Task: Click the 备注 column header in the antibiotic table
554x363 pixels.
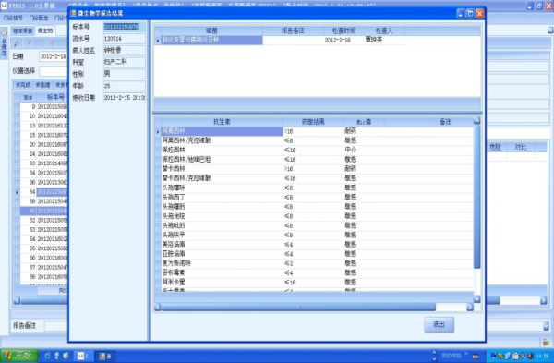Action: pos(445,122)
